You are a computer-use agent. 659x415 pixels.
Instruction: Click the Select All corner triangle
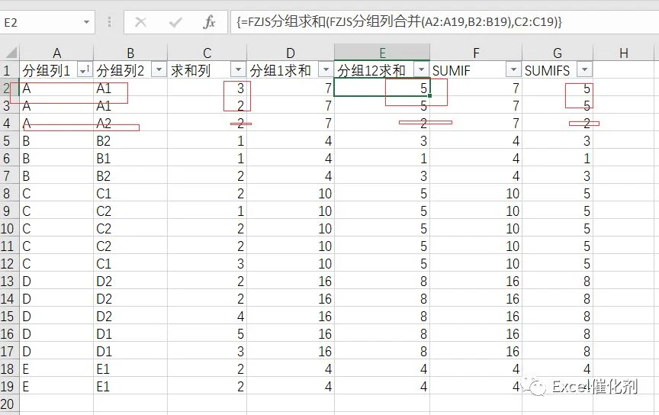point(10,53)
